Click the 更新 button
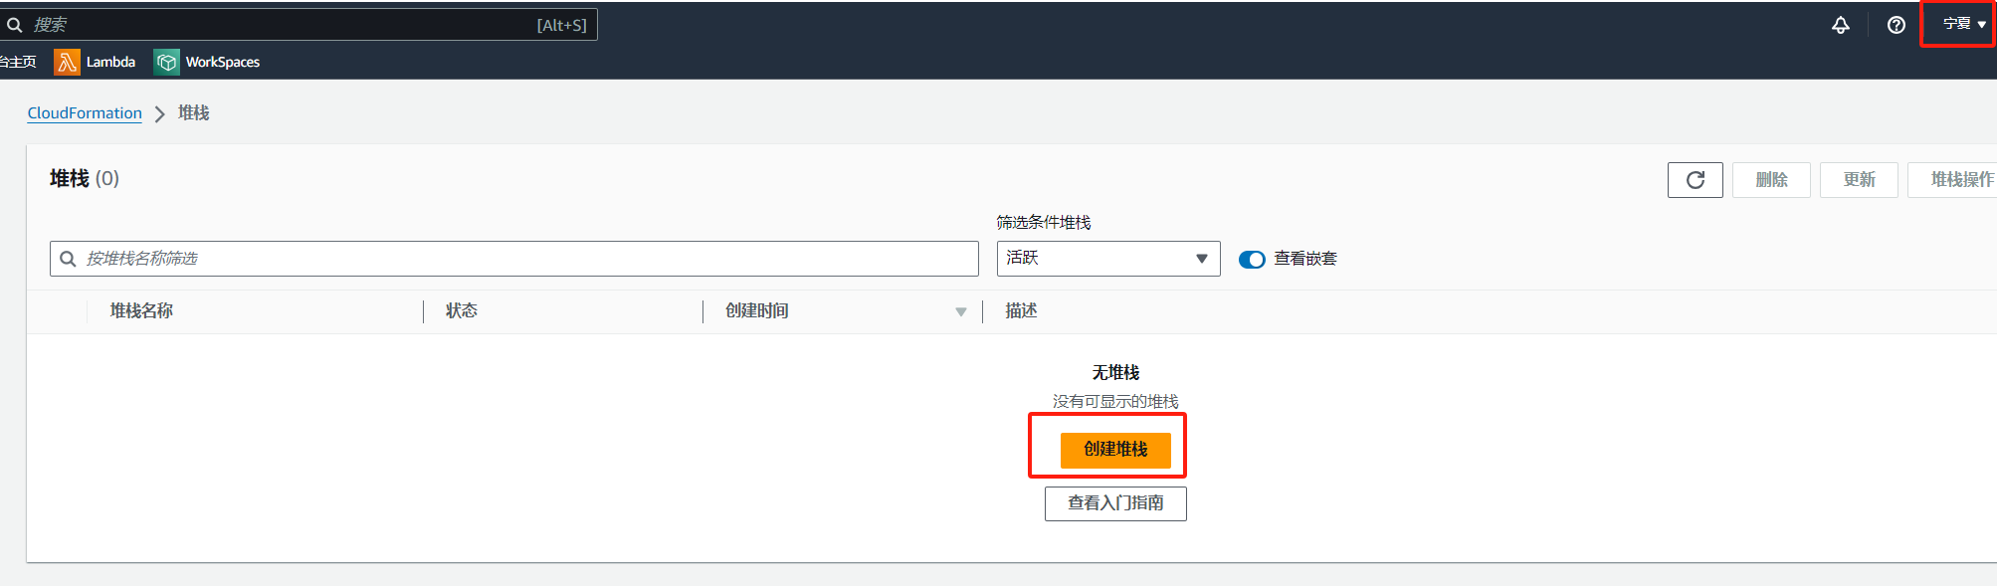Screen dimensions: 1997x586 click(x=1859, y=180)
